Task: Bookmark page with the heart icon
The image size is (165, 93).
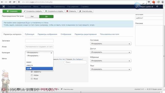Action: tap(149, 2)
